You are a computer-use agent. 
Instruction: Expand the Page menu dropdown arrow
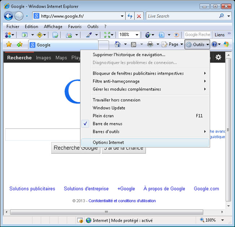click(x=181, y=44)
